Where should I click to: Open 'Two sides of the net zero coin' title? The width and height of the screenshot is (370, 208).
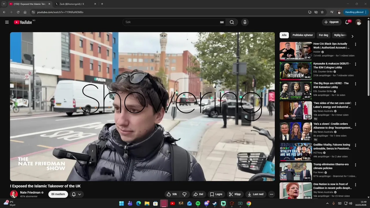(332, 105)
